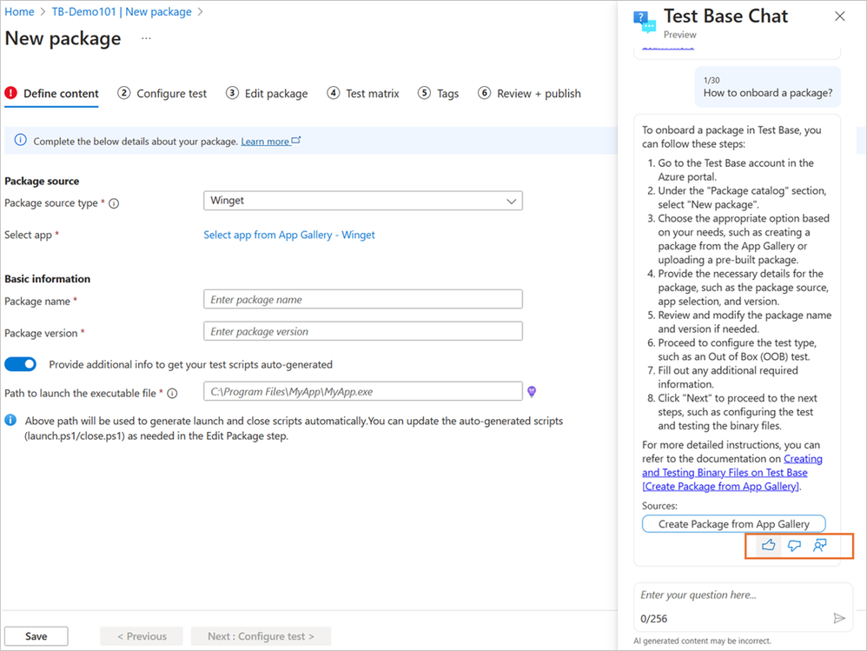Toggle auto-generated test scripts switch
Viewport: 867px width, 651px height.
pos(21,364)
